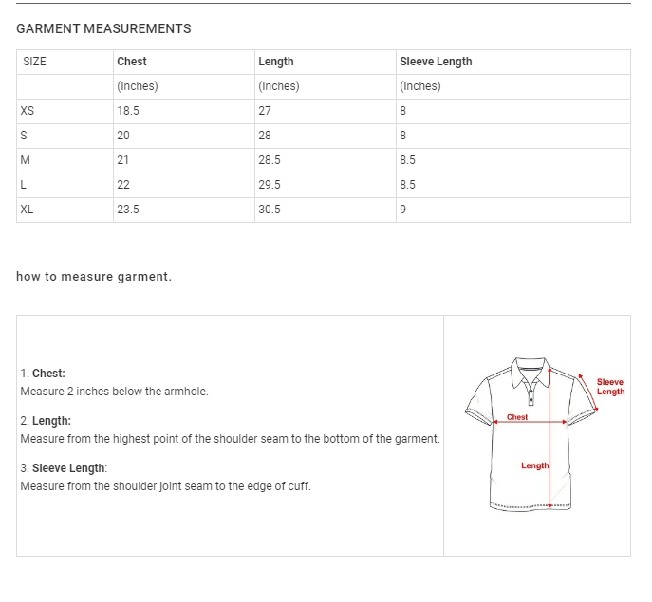652x602 pixels.
Task: Click the "1. Chest:" instruction heading
Action: click(43, 374)
